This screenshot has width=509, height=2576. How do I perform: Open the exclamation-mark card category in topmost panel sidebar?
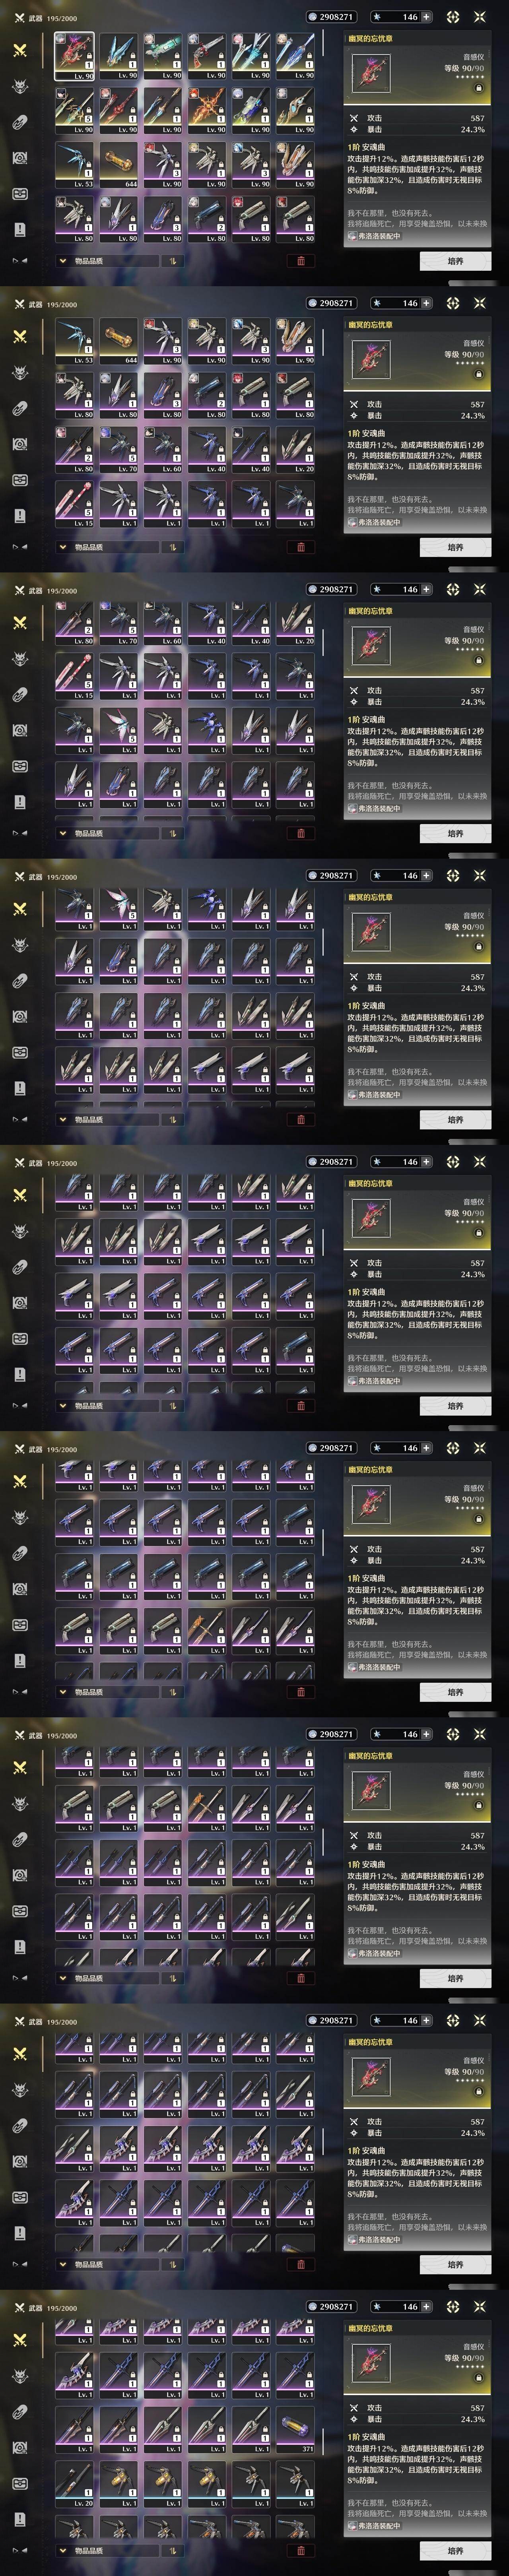click(20, 229)
